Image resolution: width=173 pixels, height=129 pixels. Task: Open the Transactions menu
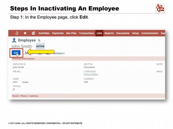pyautogui.click(x=86, y=33)
